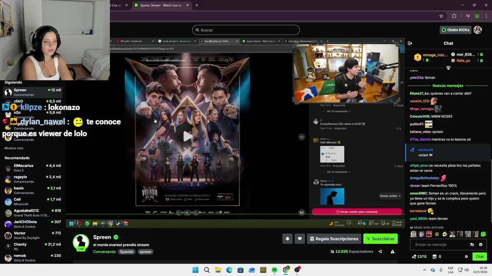This screenshot has width=492, height=276.
Task: Click chat username kartobeni
Action: coord(418,211)
